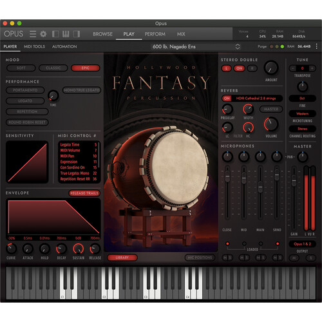The height and width of the screenshot is (322, 322).
Task: Click the Transpose plus button
Action: coord(312,68)
